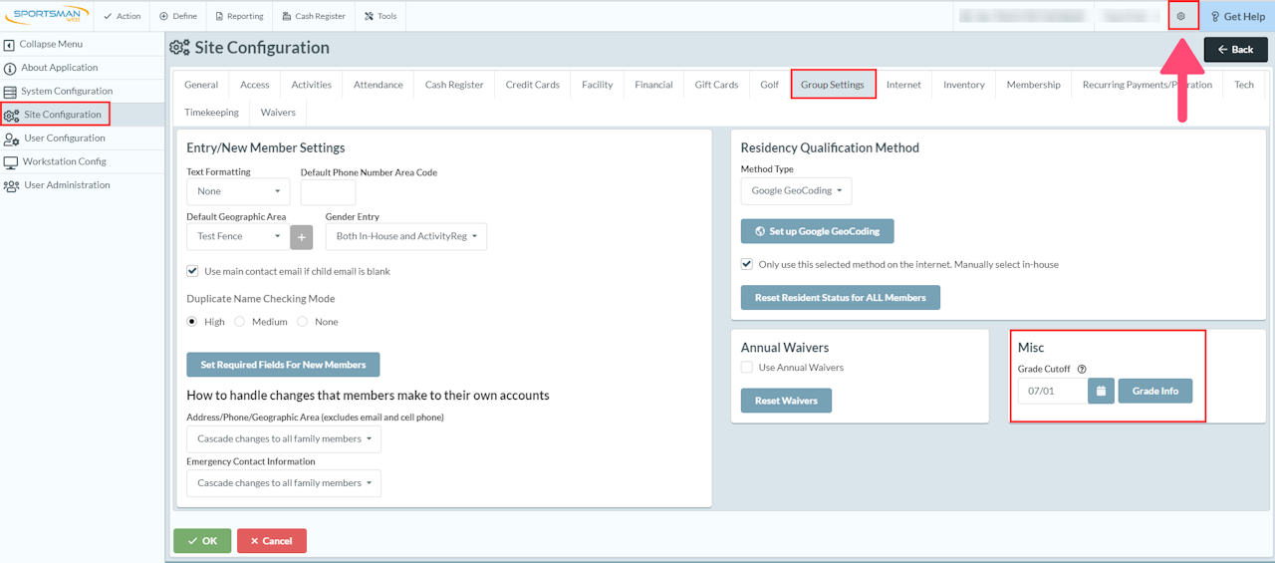The width and height of the screenshot is (1275, 563).
Task: Click the Reset Waivers button
Action: 786,401
